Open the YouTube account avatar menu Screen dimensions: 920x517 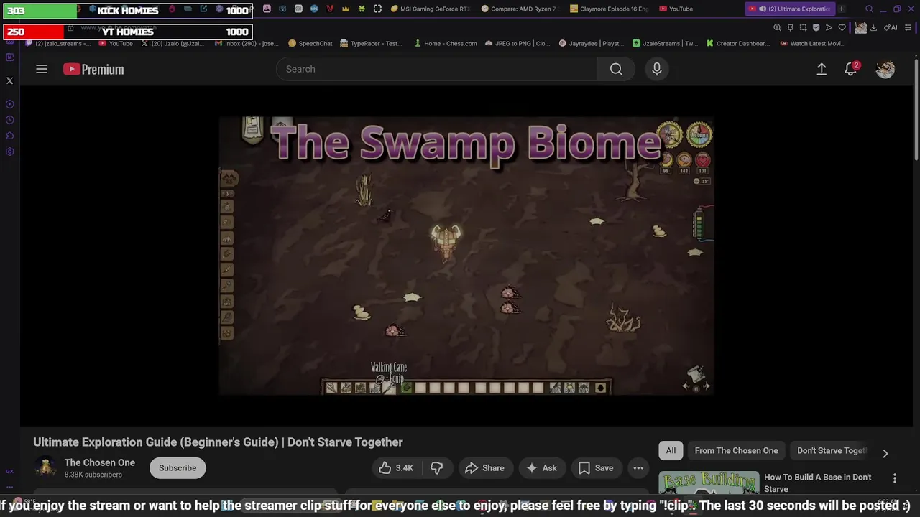[885, 69]
